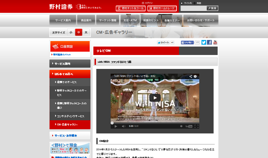Click the with NISA ファンドるいとう篇 heading

tap(114, 62)
